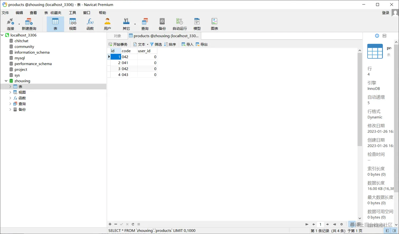Image resolution: width=399 pixels, height=234 pixels.
Task: Select the code cell with 043
Action: tap(129, 75)
